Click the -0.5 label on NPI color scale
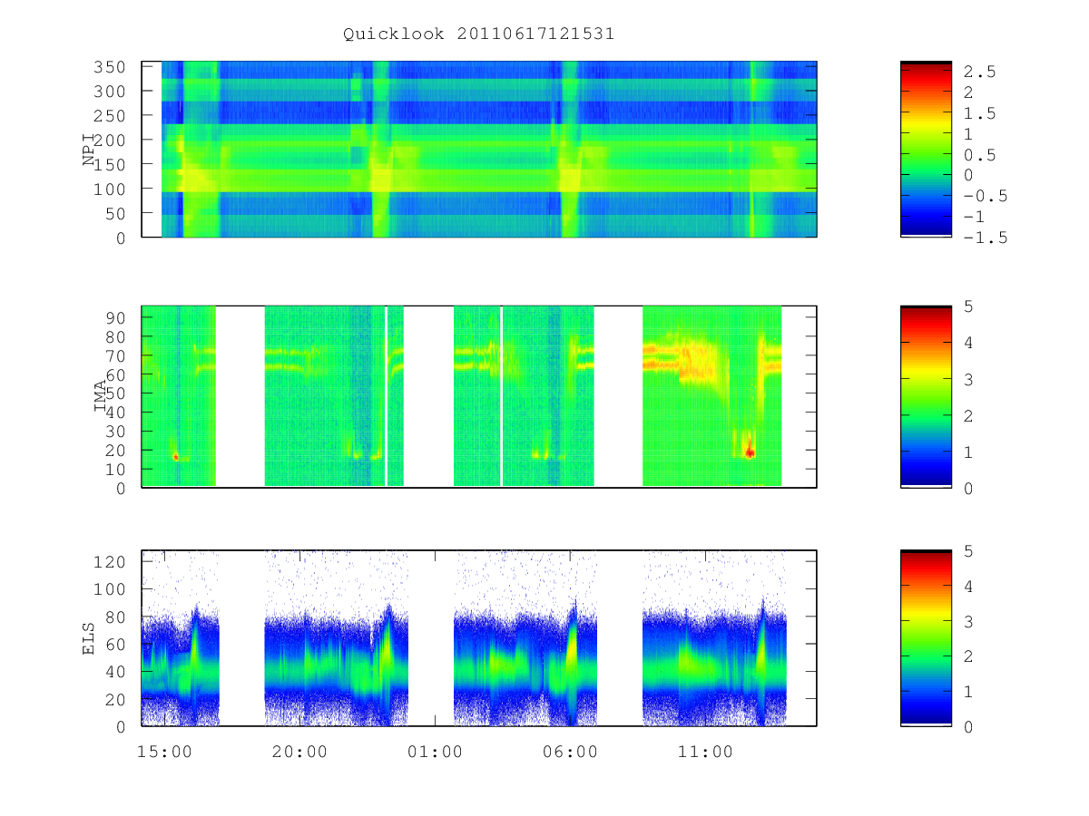The image size is (1089, 816). click(986, 196)
